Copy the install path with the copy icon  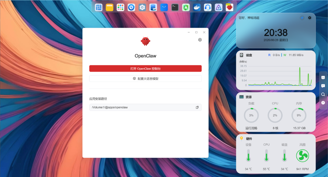coord(197,107)
